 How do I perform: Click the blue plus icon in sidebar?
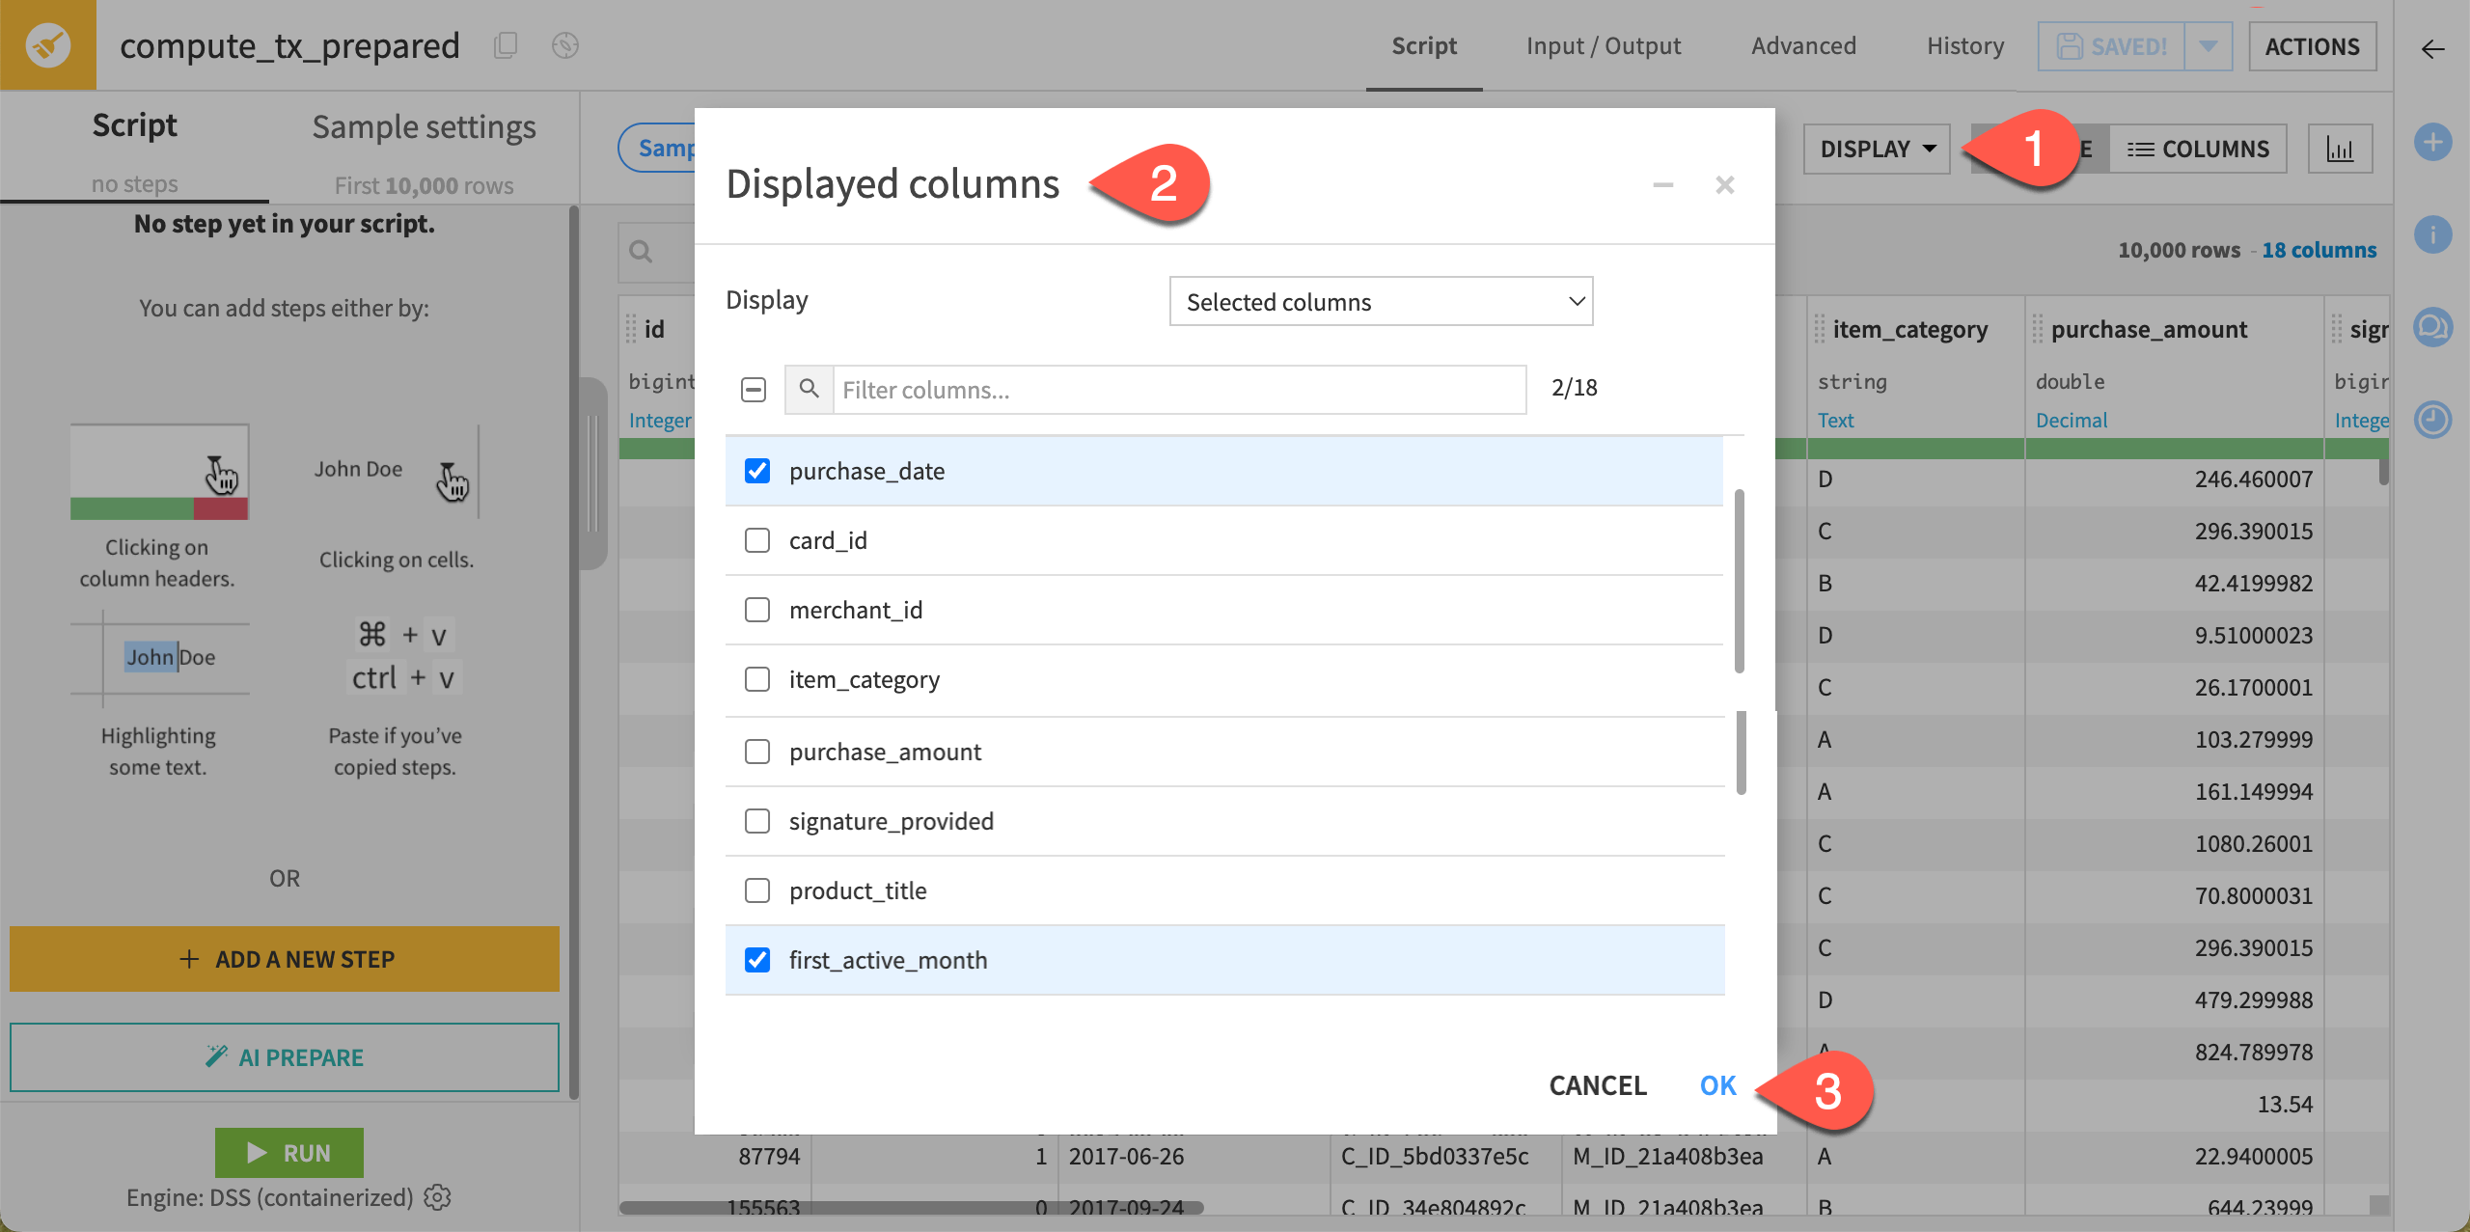click(x=2432, y=143)
